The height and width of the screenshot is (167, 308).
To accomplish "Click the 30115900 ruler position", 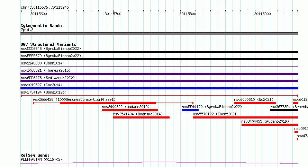I will pos(262,14).
